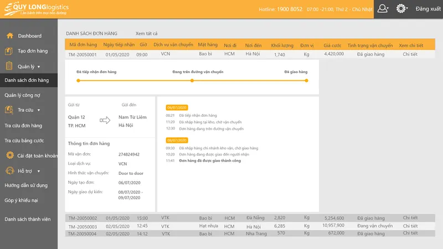Click the 11:20 warehouse entry log line
The height and width of the screenshot is (249, 443).
tap(204, 122)
